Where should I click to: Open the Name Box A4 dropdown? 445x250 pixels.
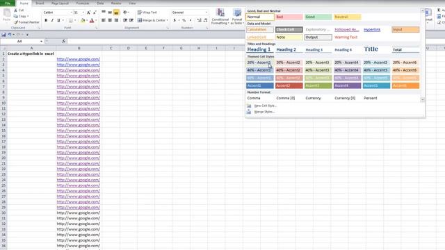41,42
